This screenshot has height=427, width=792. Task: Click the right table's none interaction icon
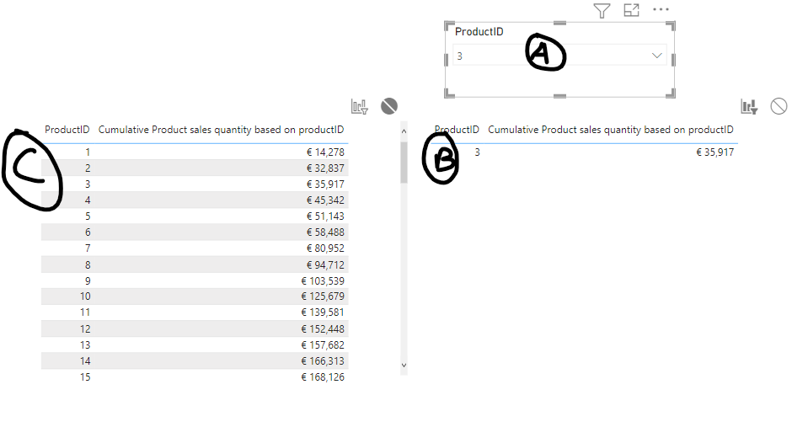pos(779,106)
